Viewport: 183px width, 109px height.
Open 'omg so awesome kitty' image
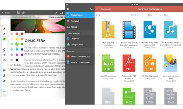[x=171, y=63]
